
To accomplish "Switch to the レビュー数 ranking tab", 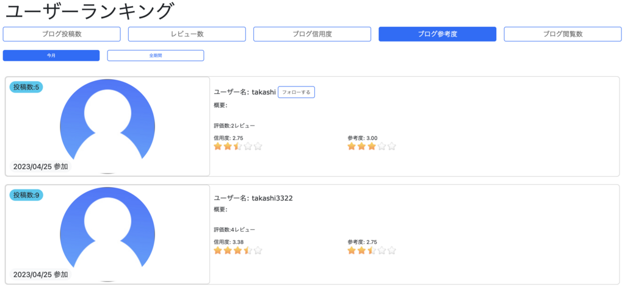I will 187,34.
